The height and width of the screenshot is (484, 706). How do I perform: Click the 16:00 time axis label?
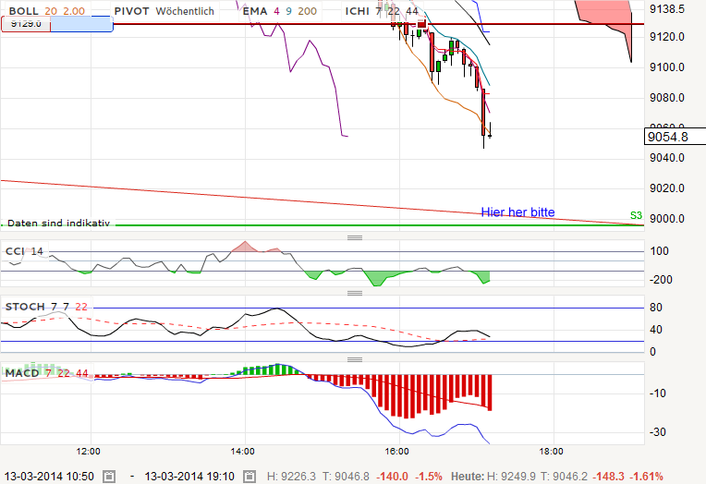point(397,451)
